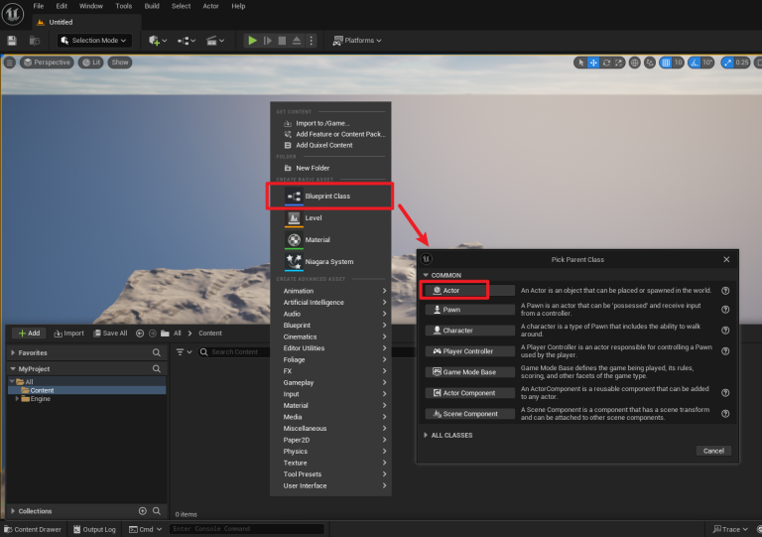
Task: Cancel the Pick Parent Class dialog
Action: click(x=713, y=451)
